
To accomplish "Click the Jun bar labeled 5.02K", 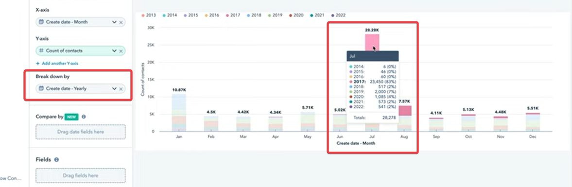I will [340, 123].
